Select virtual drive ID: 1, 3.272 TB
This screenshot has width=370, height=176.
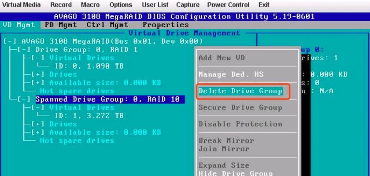(89, 116)
